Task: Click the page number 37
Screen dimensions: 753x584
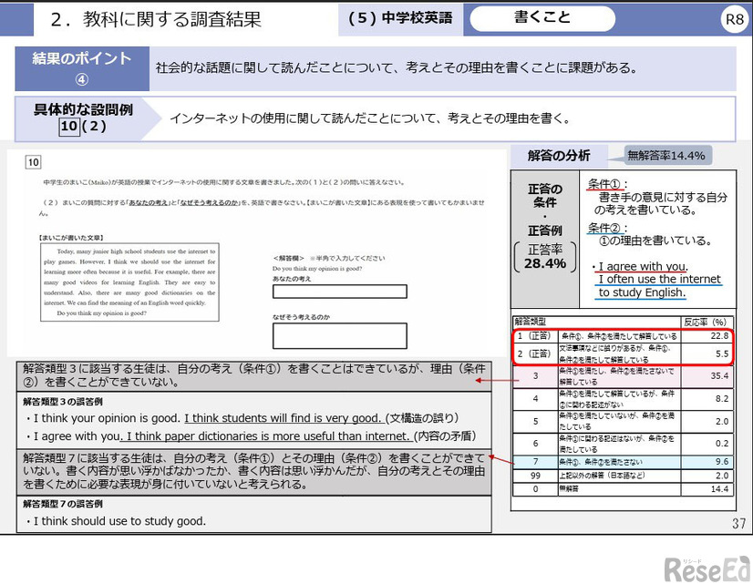Action: click(x=738, y=523)
